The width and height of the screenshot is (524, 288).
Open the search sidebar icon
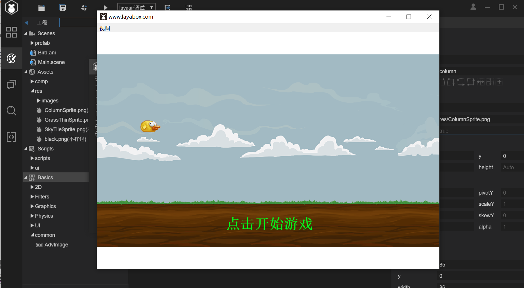coord(11,111)
